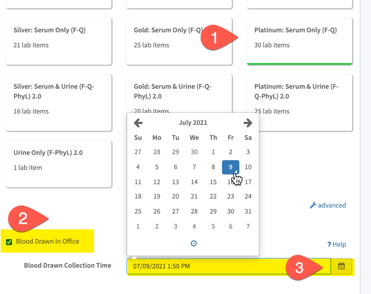This screenshot has height=294, width=371.
Task: Click the Blood Drawn Collection Time field
Action: [228, 266]
